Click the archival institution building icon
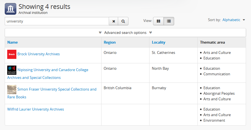 pos(11,9)
